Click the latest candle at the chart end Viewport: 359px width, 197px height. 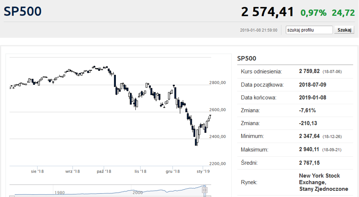tap(210, 117)
